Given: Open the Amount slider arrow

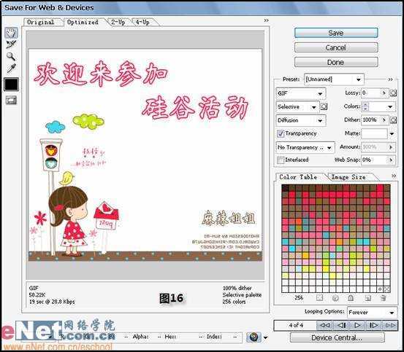Looking at the screenshot, I should [391, 147].
